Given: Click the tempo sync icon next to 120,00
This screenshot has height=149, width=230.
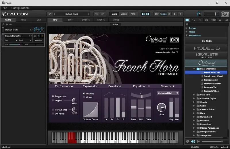Looking at the screenshot, I should pos(169,14).
